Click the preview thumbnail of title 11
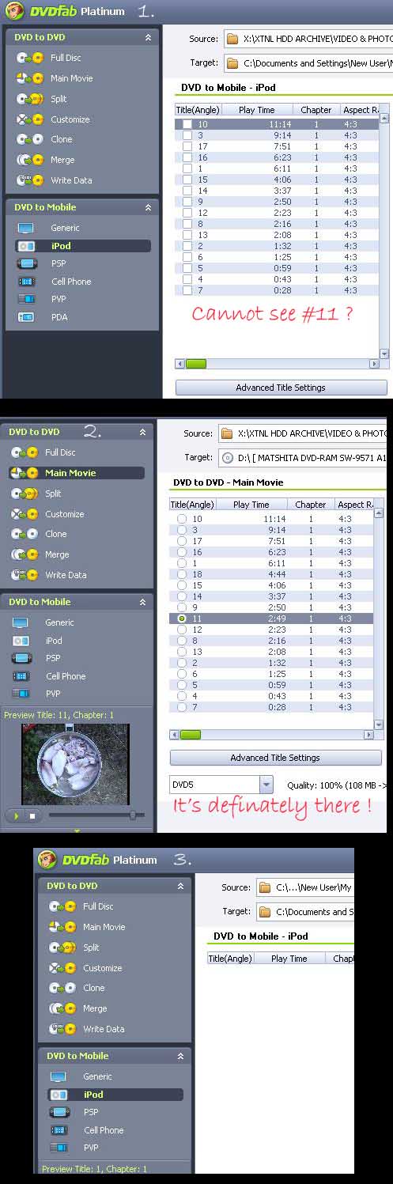 75,764
